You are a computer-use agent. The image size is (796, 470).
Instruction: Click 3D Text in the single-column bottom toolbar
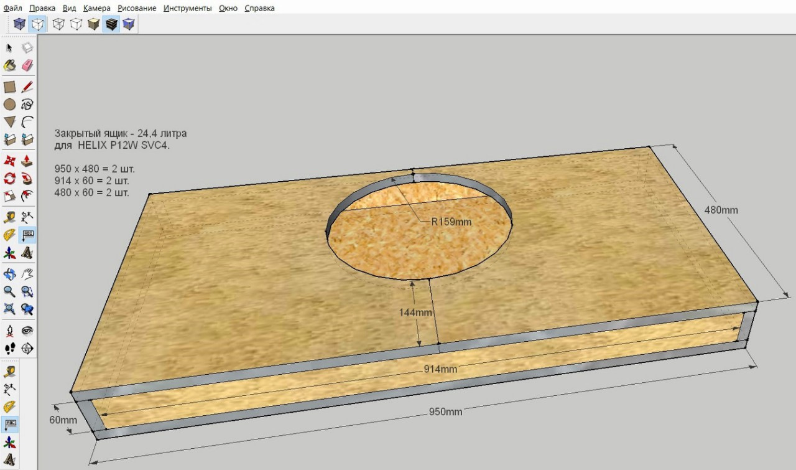(10, 461)
